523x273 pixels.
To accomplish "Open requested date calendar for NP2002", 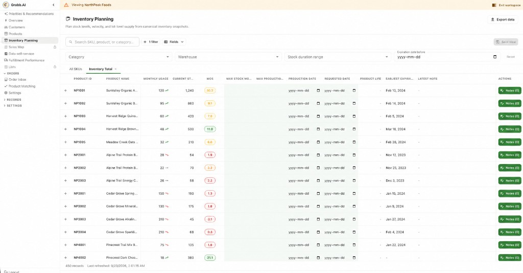I will pos(354,168).
